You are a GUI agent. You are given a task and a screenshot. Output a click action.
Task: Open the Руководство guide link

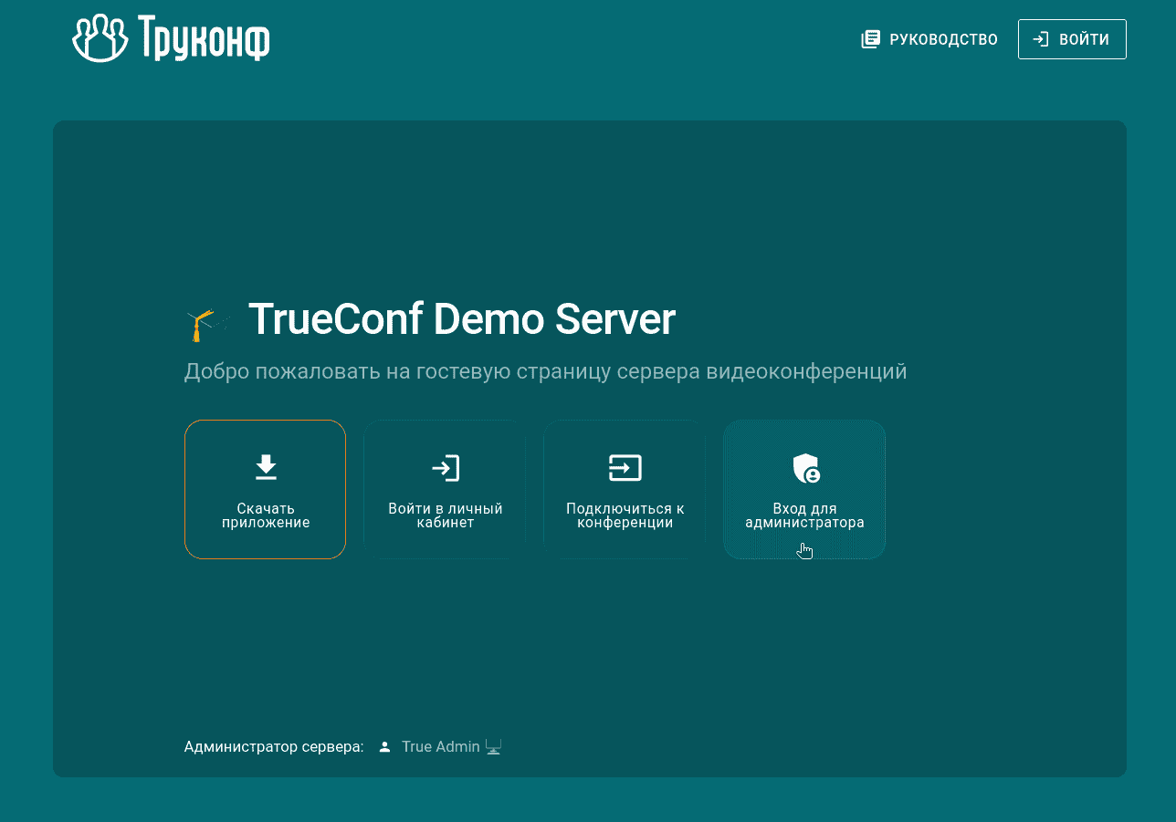929,39
